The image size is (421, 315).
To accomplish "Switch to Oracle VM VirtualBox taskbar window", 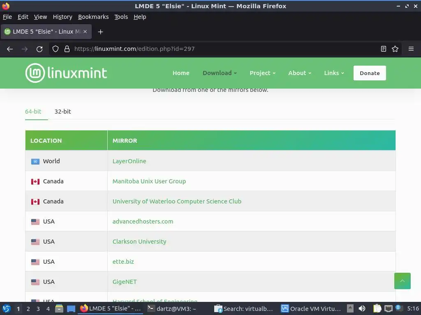I will tap(311, 308).
